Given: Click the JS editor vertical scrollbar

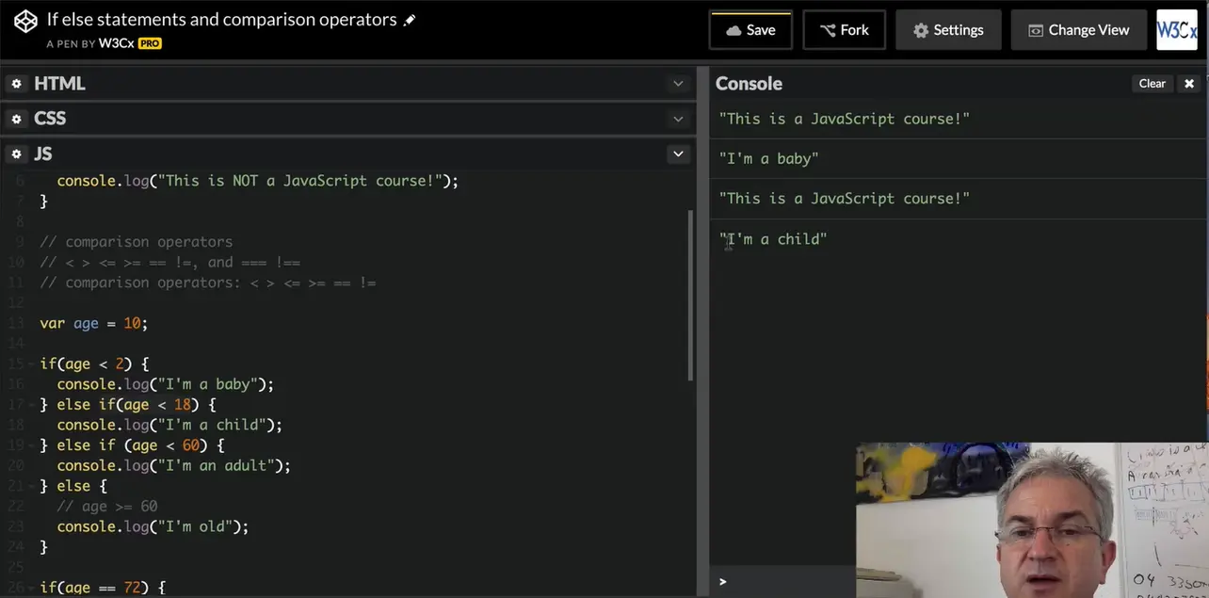Looking at the screenshot, I should [691, 295].
